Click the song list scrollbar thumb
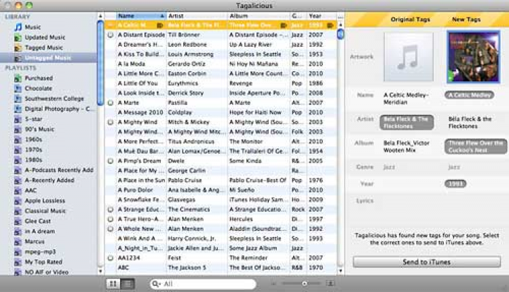This screenshot has height=292, width=509. click(x=341, y=34)
